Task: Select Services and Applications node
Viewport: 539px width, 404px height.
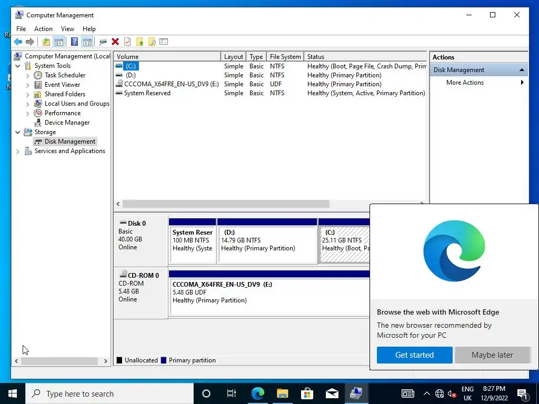Action: point(70,151)
